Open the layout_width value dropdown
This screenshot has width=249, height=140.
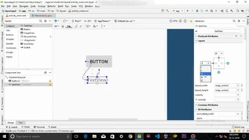238,86
